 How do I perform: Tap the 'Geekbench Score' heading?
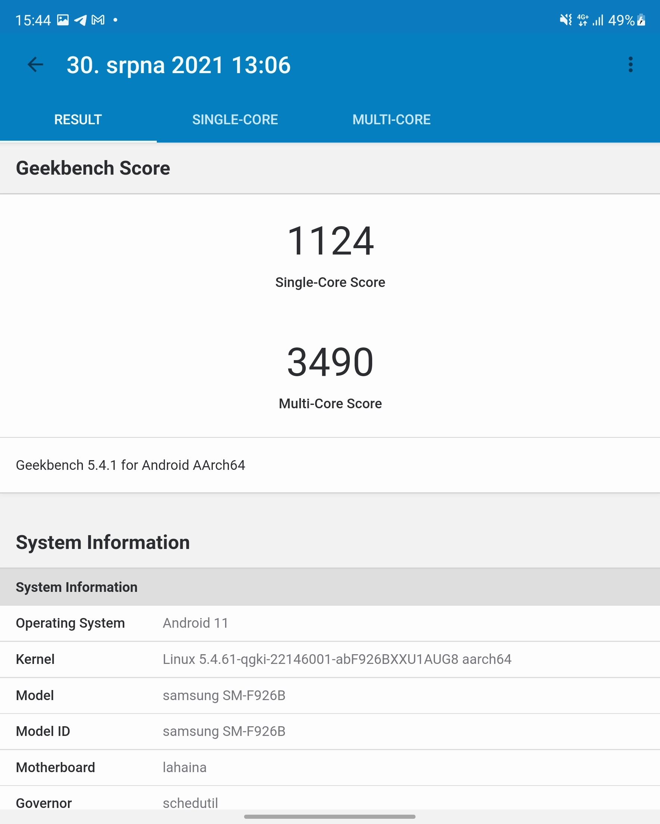click(93, 168)
